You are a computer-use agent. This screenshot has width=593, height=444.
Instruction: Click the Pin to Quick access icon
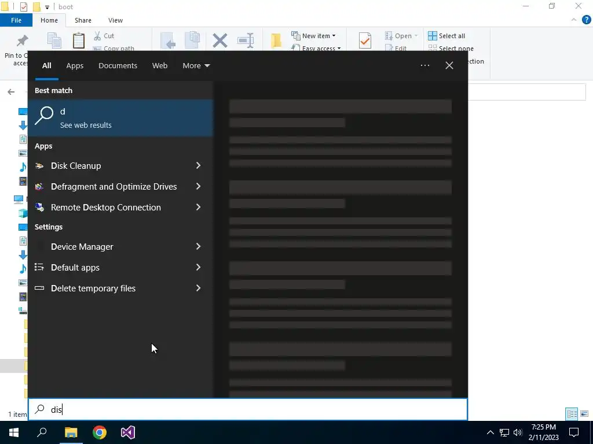[22, 40]
